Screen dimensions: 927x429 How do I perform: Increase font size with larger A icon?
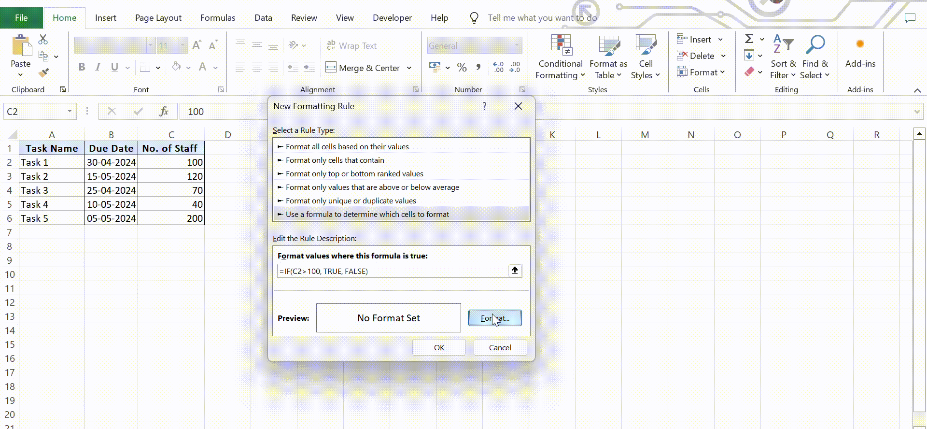point(197,45)
